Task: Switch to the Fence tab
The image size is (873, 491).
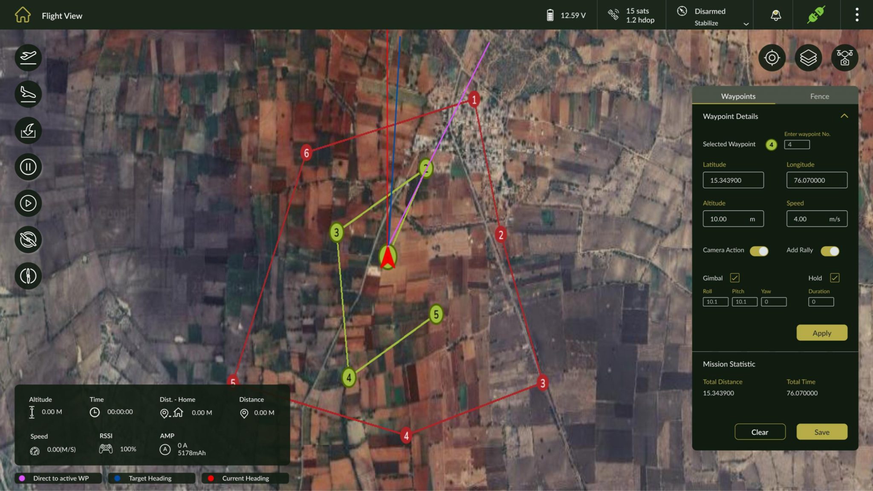Action: 819,96
